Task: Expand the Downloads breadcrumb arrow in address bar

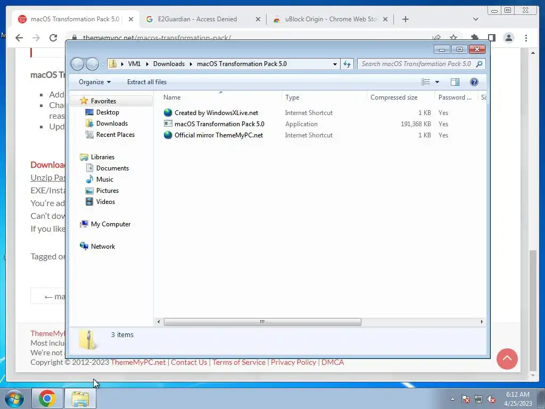Action: pyautogui.click(x=191, y=64)
